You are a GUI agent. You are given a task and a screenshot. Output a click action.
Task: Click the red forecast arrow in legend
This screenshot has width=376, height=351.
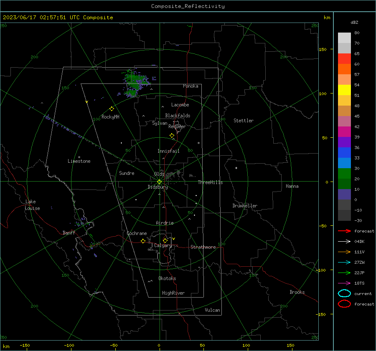(x=344, y=231)
